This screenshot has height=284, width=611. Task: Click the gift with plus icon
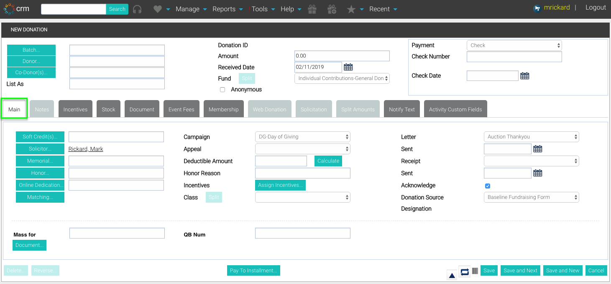332,9
